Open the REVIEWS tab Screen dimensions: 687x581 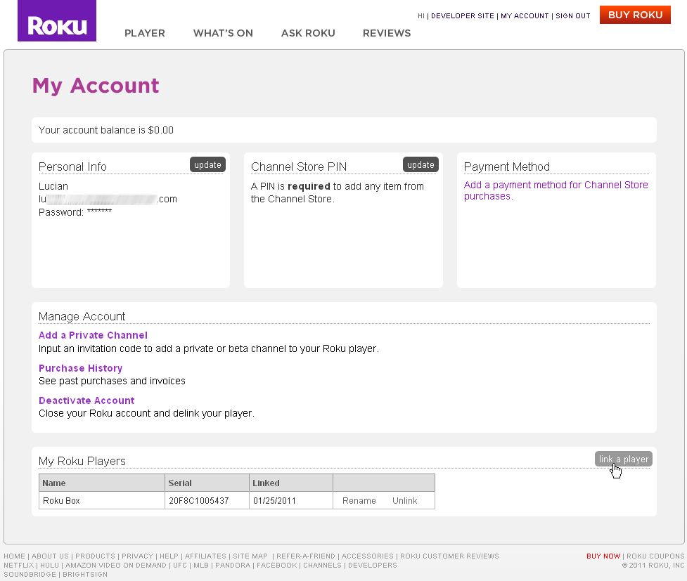click(x=387, y=33)
